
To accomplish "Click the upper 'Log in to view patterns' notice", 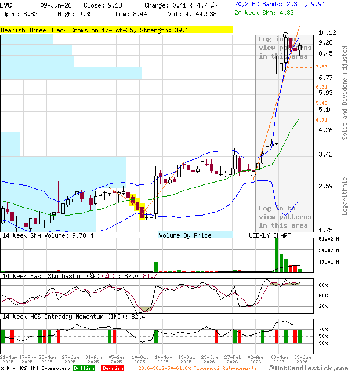I will pyautogui.click(x=285, y=48).
